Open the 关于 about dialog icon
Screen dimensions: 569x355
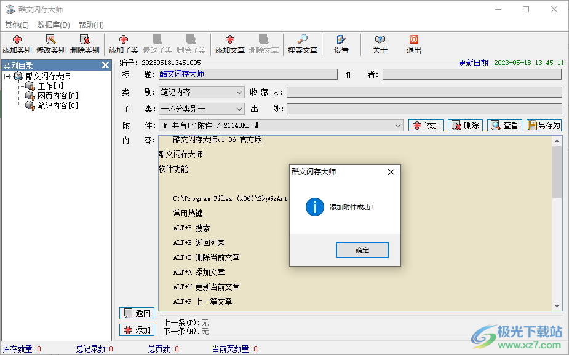pyautogui.click(x=380, y=44)
